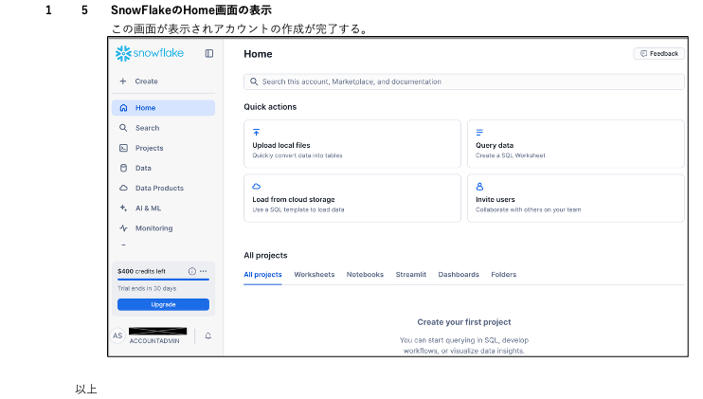Screen dimensions: 703x399
Task: Click the Monitoring pulse icon
Action: pyautogui.click(x=123, y=227)
